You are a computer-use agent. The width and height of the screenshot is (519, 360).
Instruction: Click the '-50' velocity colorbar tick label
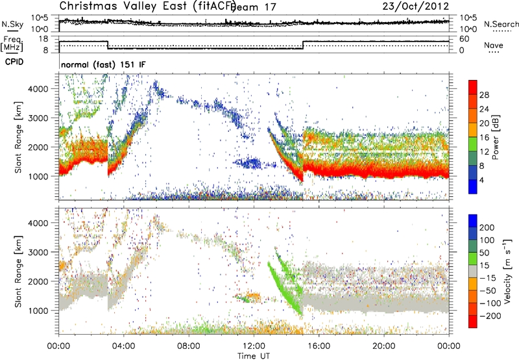tap(488, 290)
